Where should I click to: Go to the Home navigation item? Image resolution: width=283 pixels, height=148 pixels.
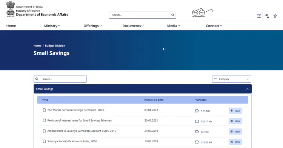(11, 26)
